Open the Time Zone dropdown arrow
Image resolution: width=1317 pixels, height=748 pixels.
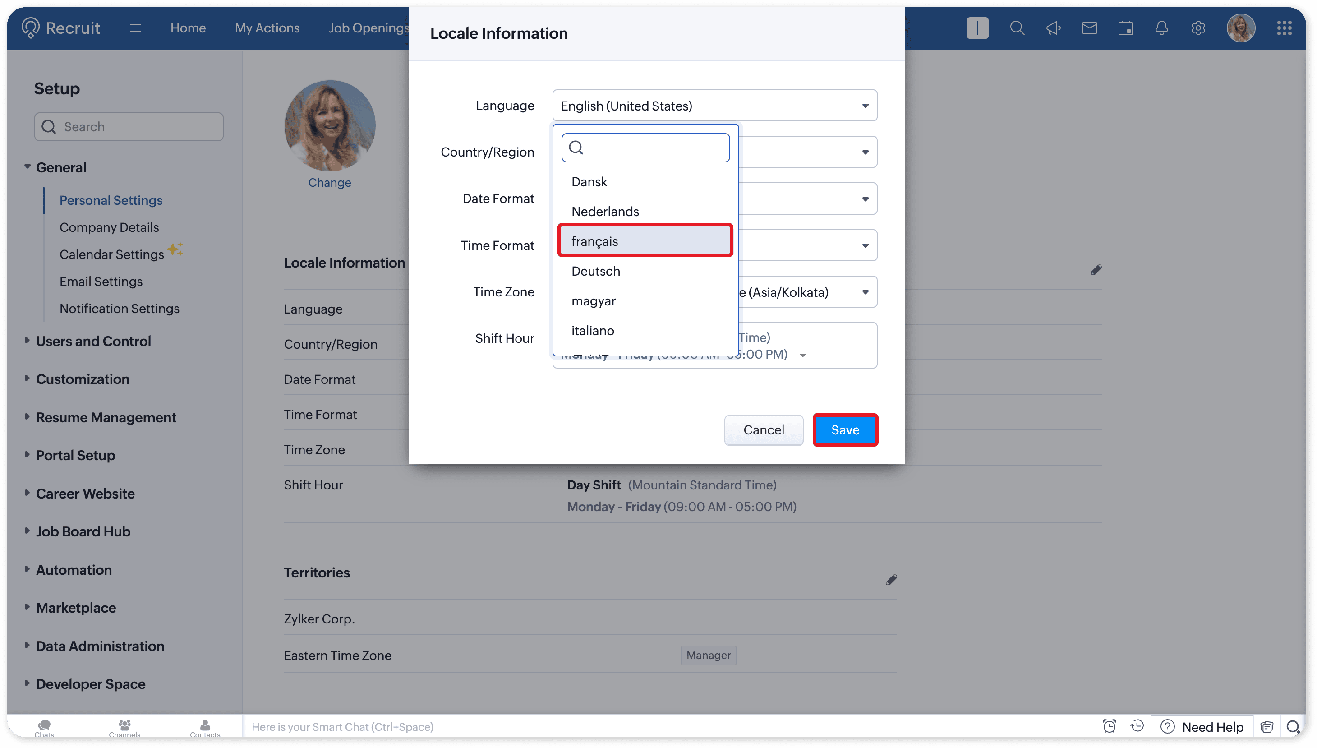point(865,292)
